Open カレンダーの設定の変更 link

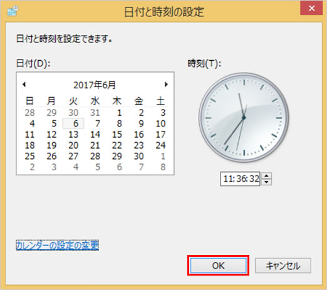58,246
